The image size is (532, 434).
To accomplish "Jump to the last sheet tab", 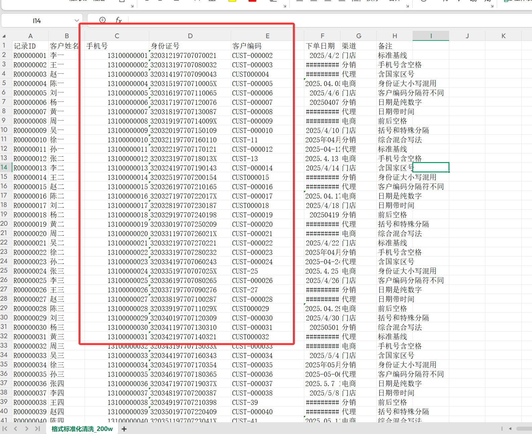I will (x=37, y=429).
